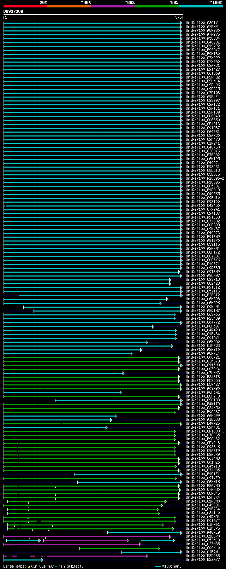Screen dimensions: 226x569
Task: Select the label UniRef100_Q8H172
Action: [x=203, y=252]
